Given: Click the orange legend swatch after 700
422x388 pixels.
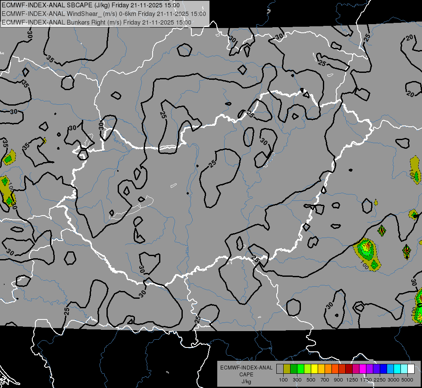Looking at the screenshot, I should (328, 369).
